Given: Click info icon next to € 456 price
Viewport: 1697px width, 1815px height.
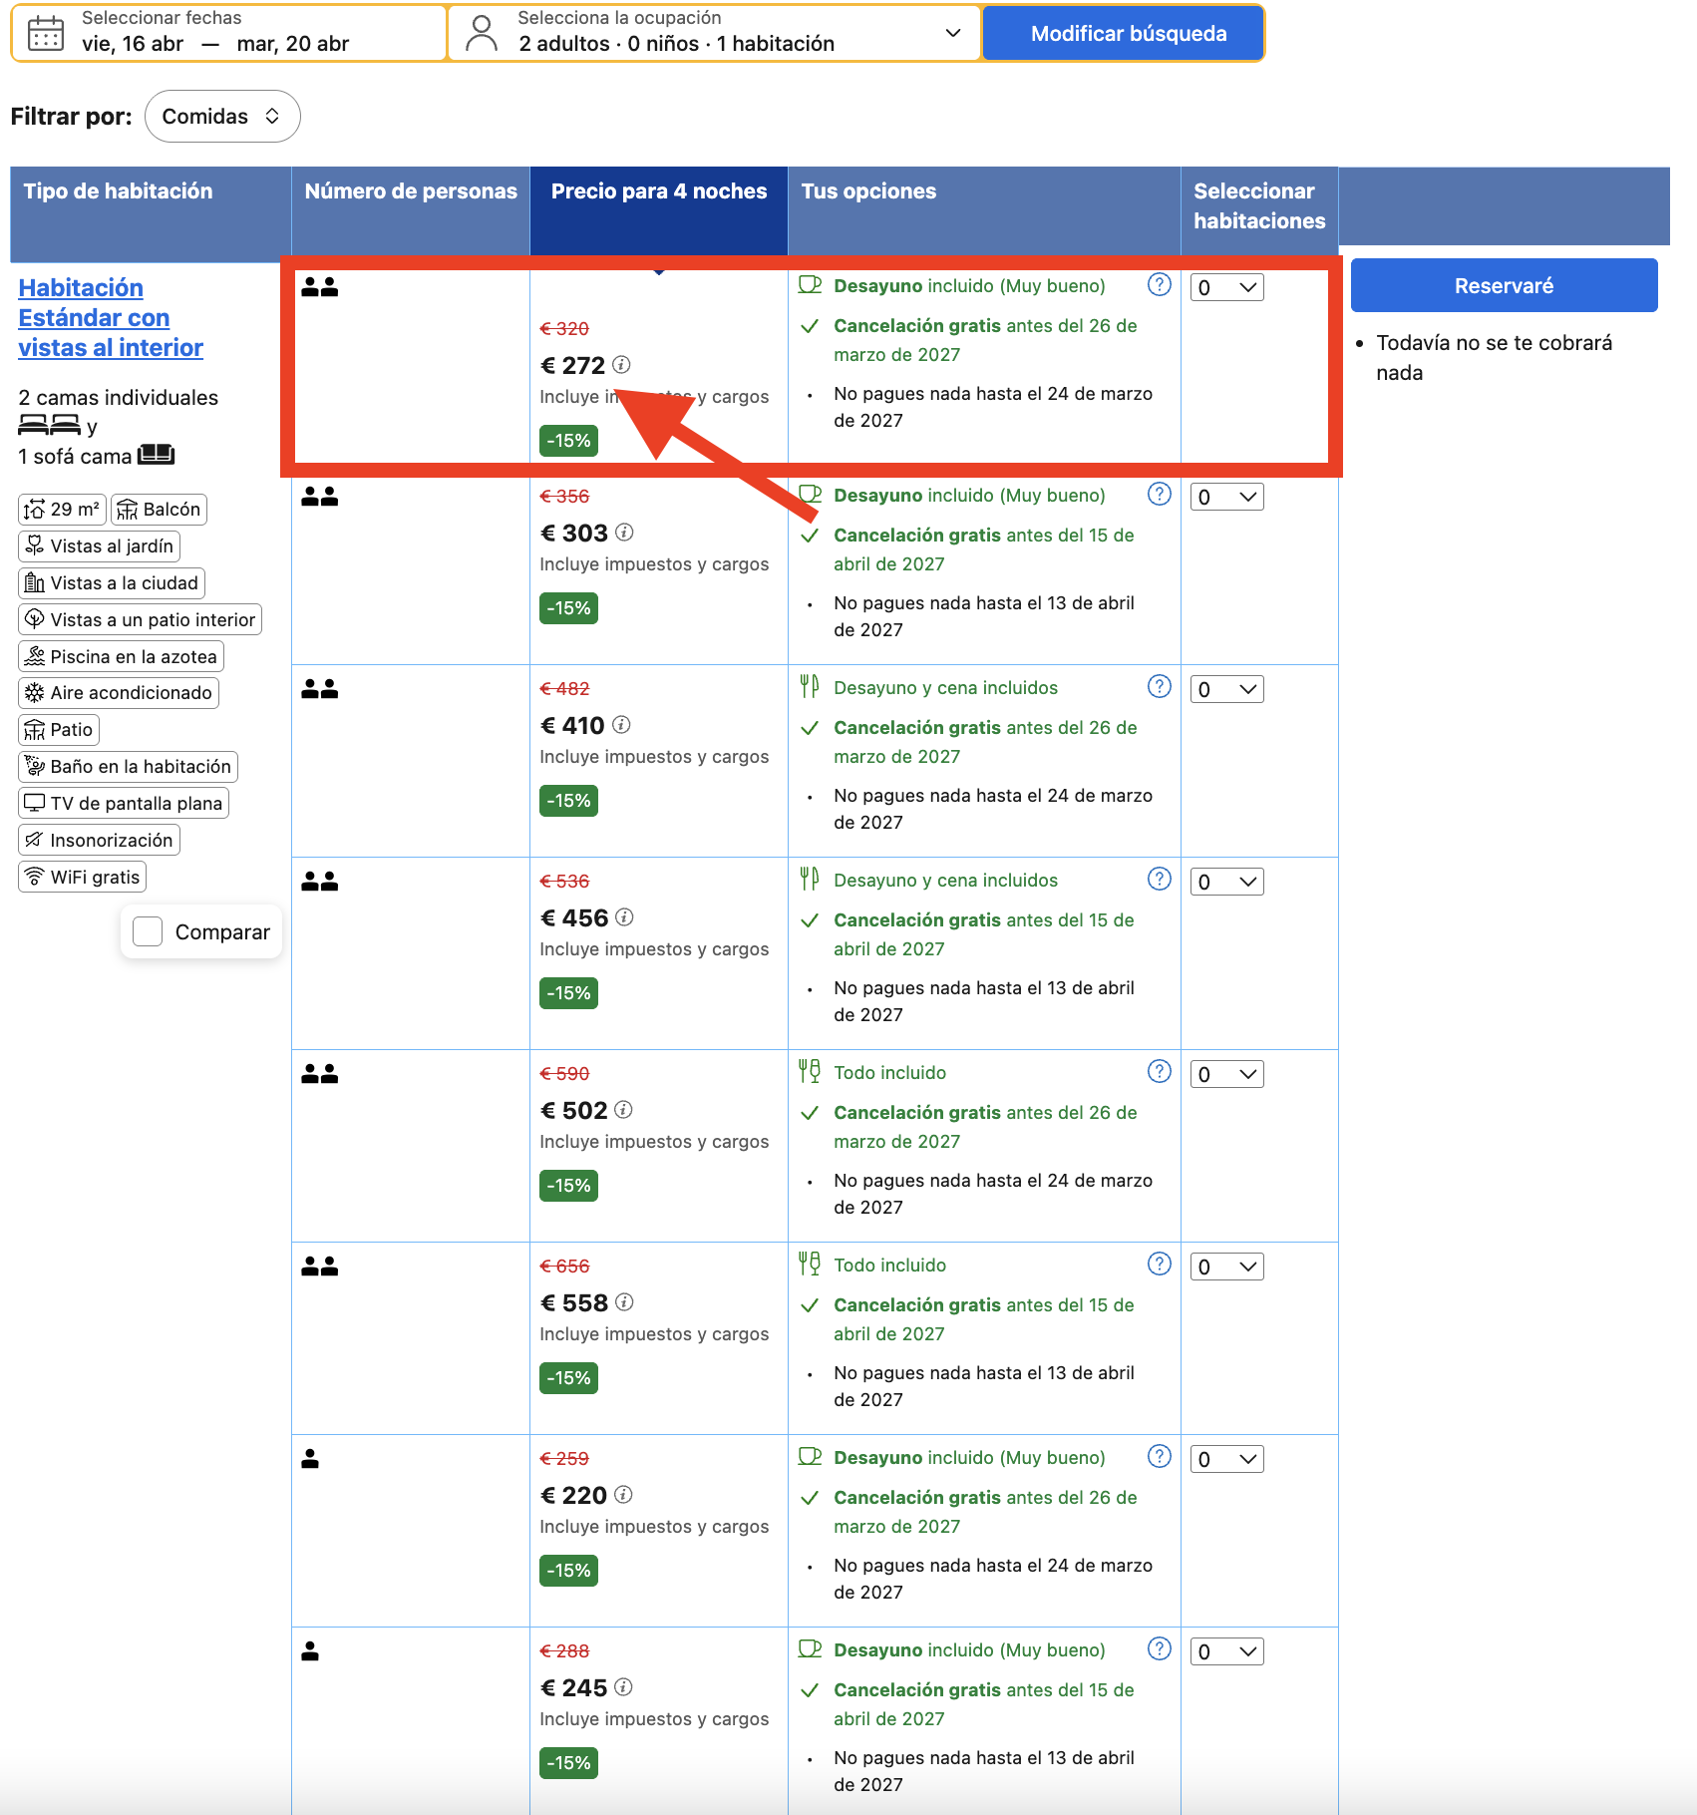Looking at the screenshot, I should point(624,917).
